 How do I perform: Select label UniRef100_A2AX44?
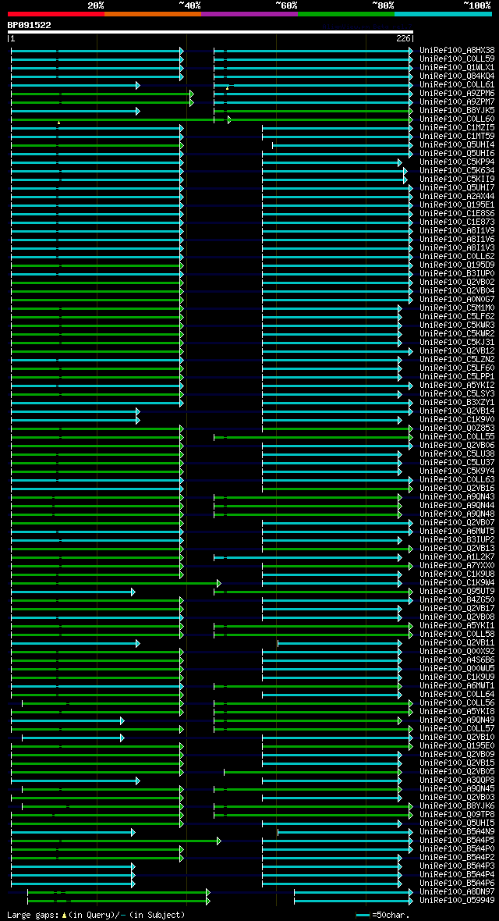pyautogui.click(x=458, y=196)
